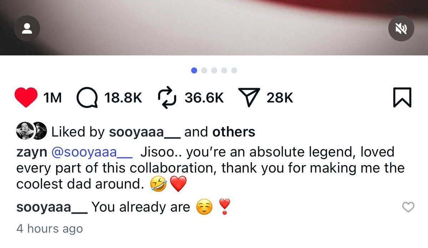The image size is (428, 248).
Task: Unmute the video with speaker icon
Action: (x=401, y=29)
